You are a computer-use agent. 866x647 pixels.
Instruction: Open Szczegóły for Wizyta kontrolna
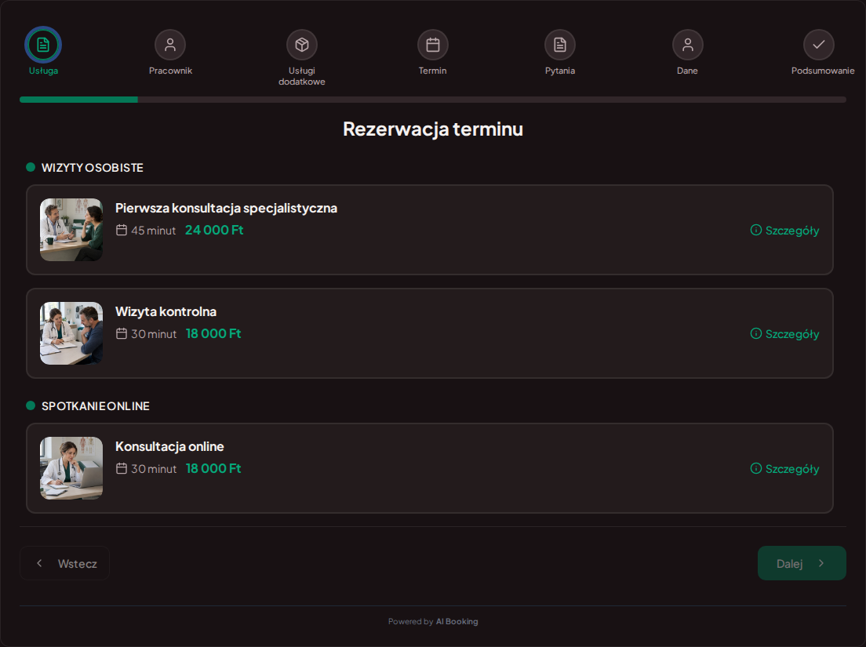(x=784, y=333)
